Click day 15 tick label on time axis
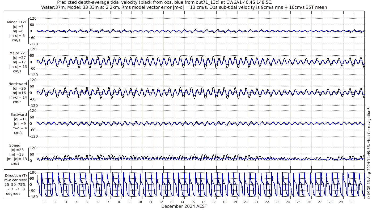 coord(193,202)
